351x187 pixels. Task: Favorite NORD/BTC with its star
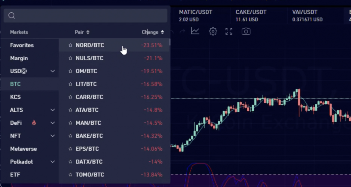point(70,45)
